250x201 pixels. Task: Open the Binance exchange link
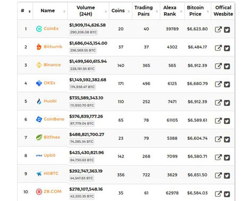pyautogui.click(x=52, y=65)
